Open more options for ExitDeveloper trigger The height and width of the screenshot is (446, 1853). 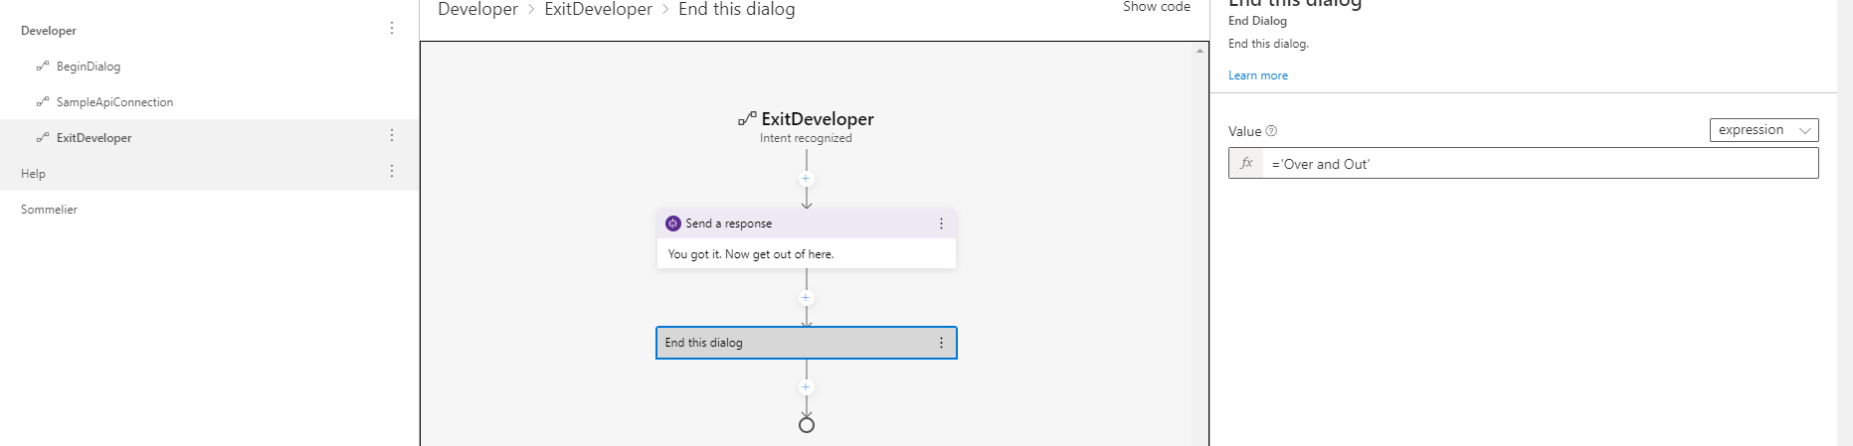tap(392, 135)
